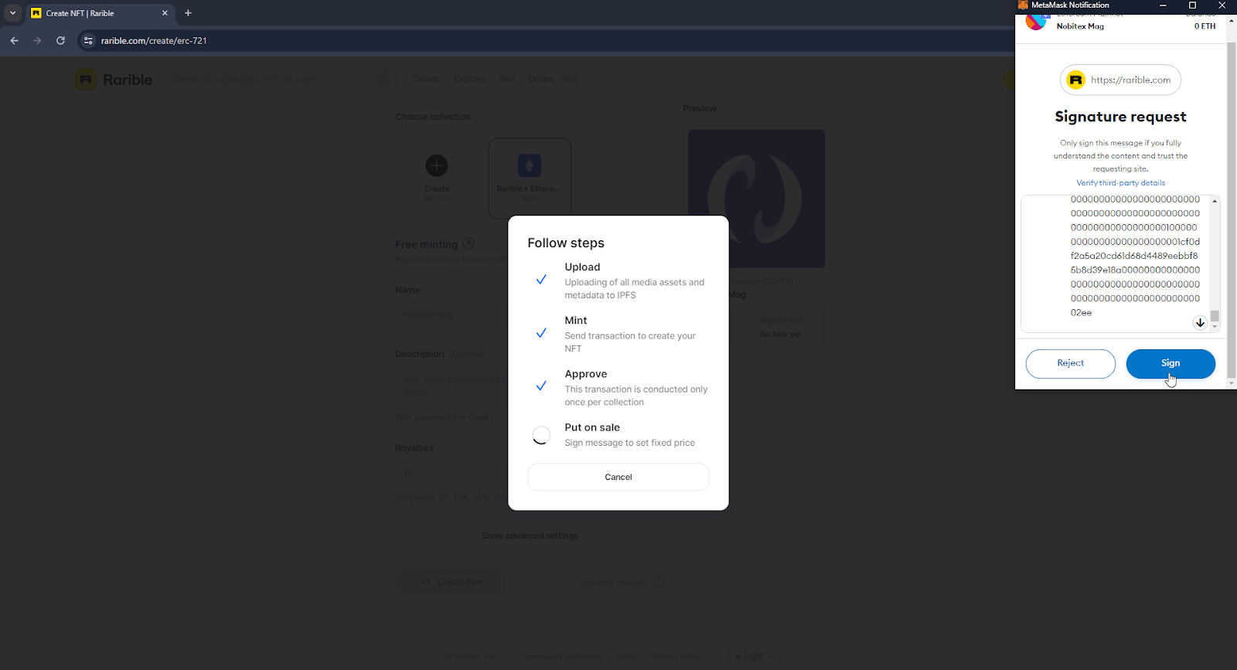Expand the browser tab search dropdown
This screenshot has height=670, width=1237.
click(x=12, y=13)
